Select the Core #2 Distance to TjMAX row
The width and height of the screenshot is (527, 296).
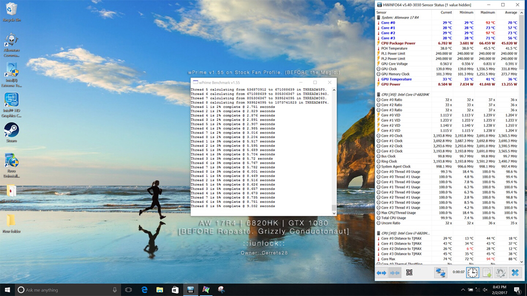[447, 249]
